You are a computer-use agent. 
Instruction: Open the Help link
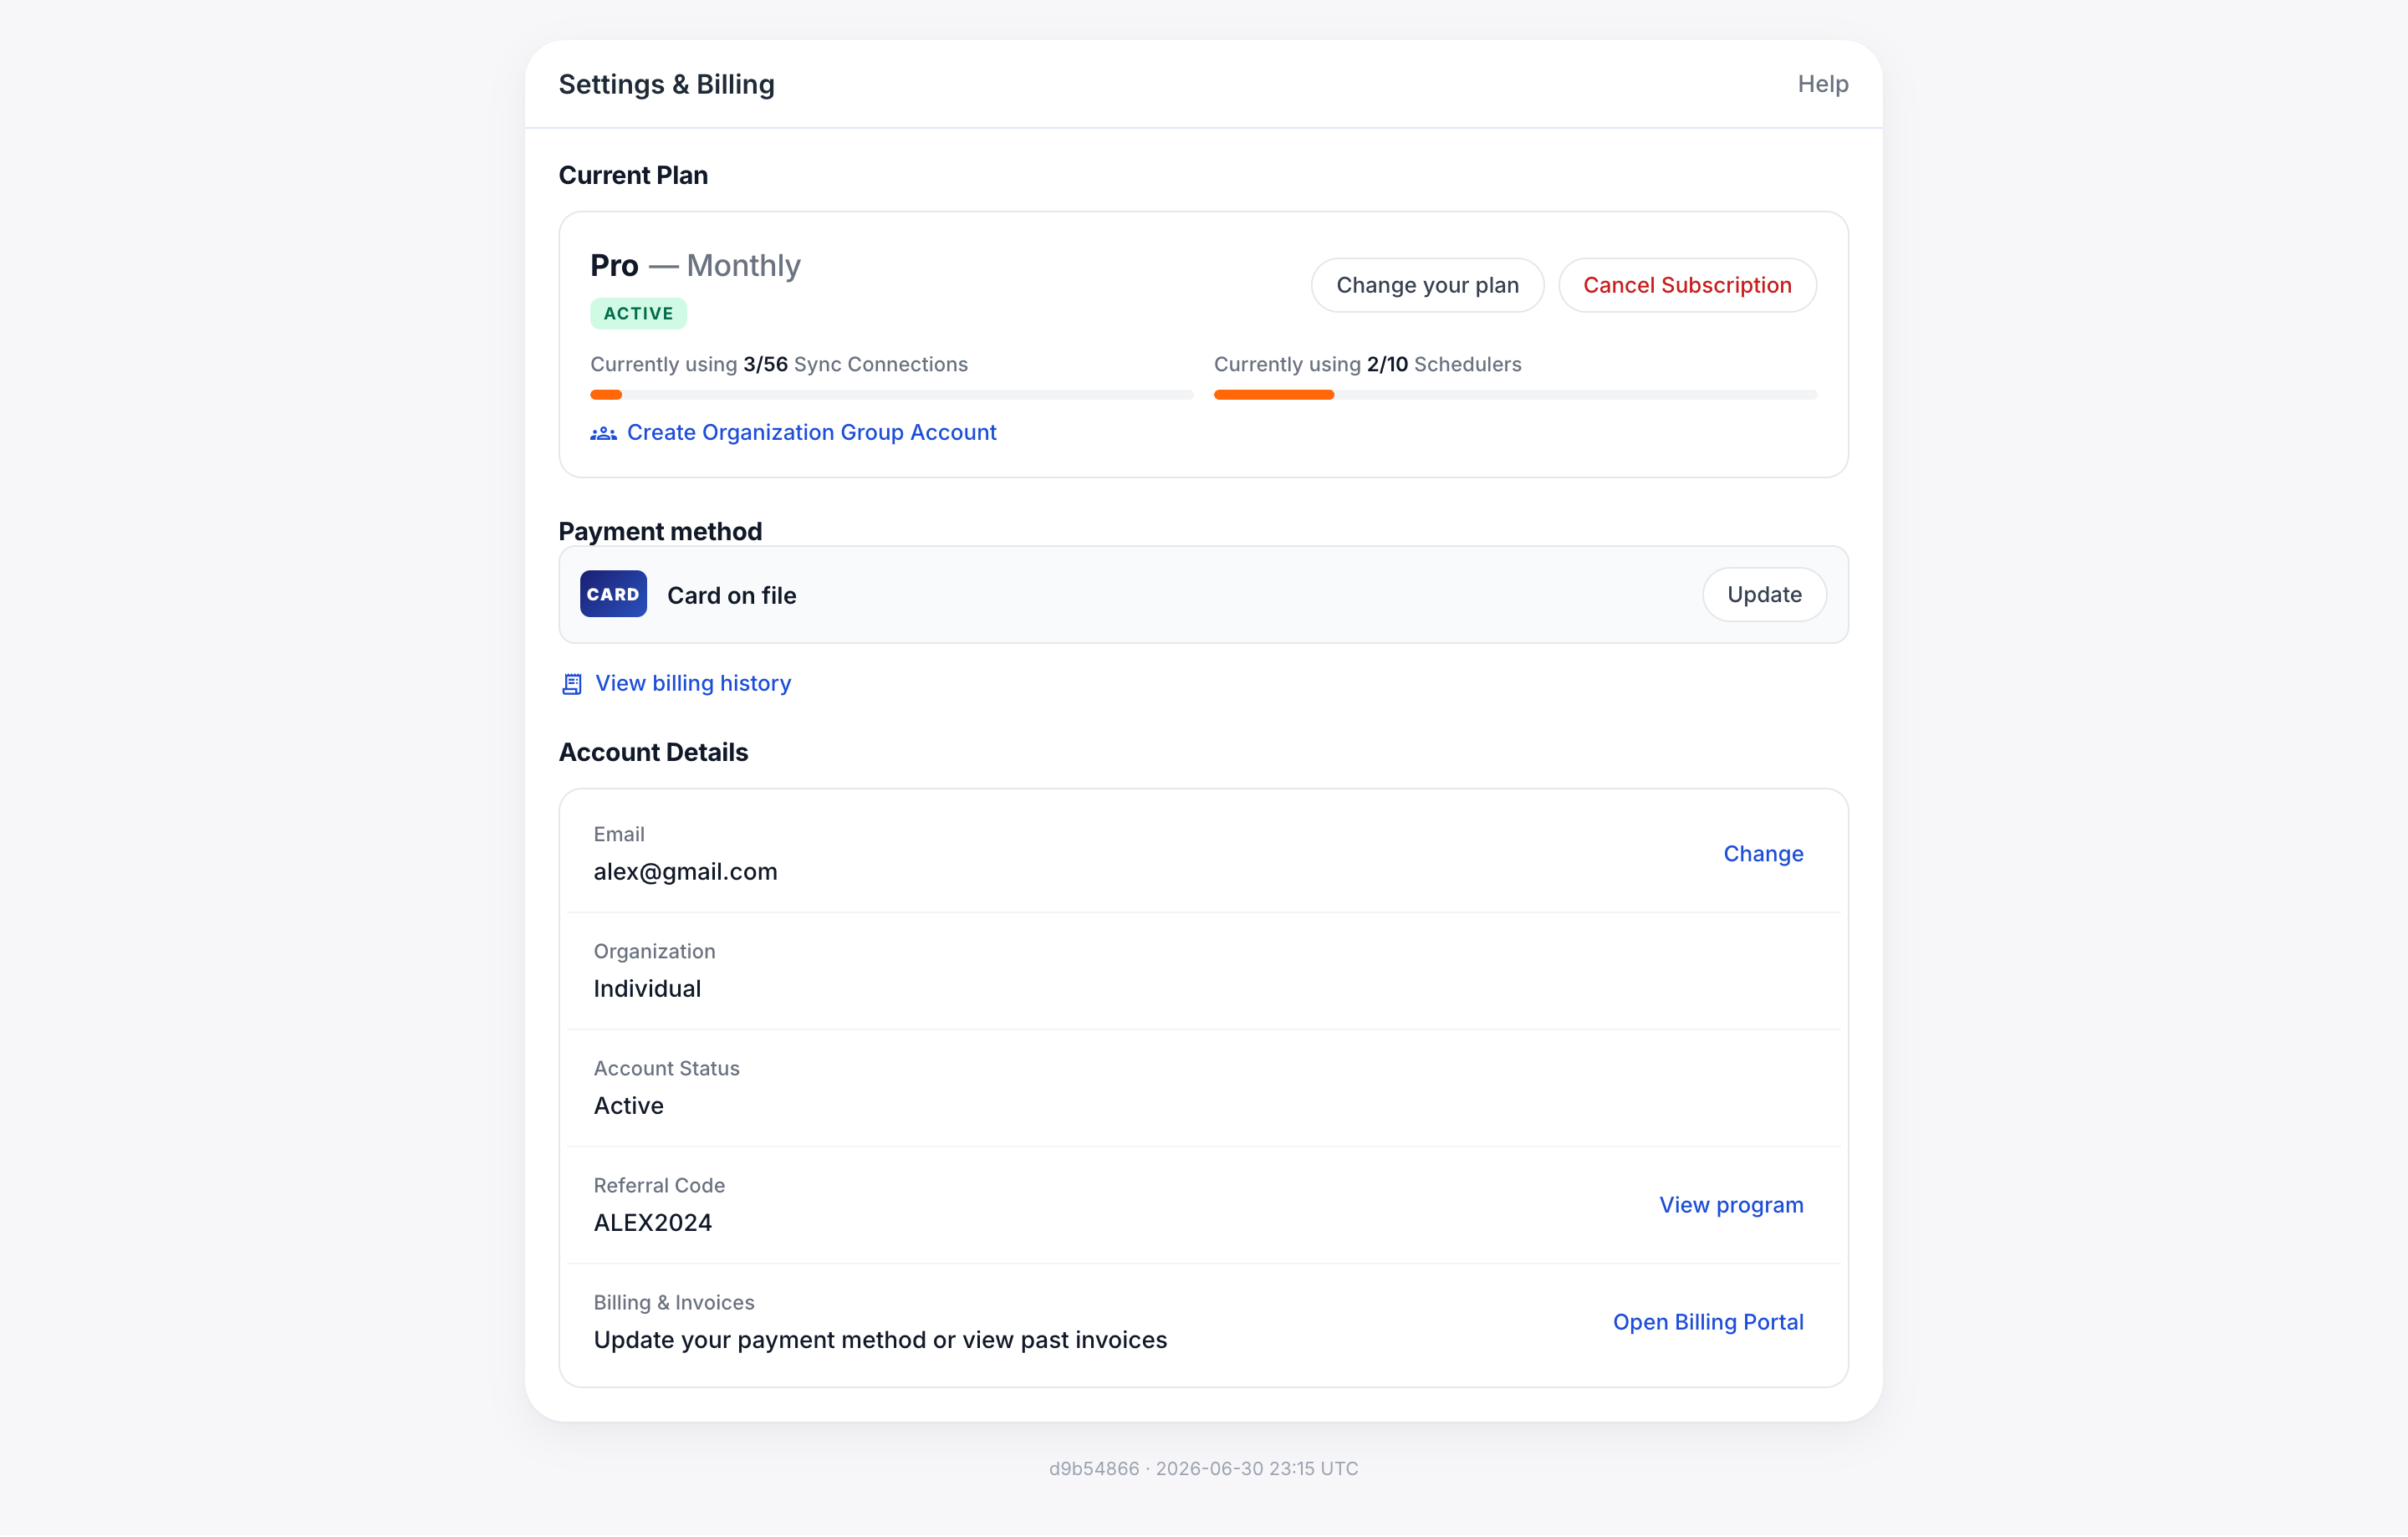[1823, 84]
